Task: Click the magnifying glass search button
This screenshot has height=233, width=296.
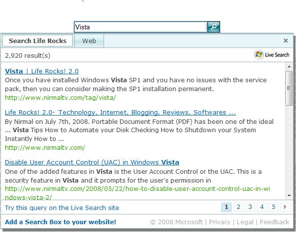Action: (x=213, y=27)
